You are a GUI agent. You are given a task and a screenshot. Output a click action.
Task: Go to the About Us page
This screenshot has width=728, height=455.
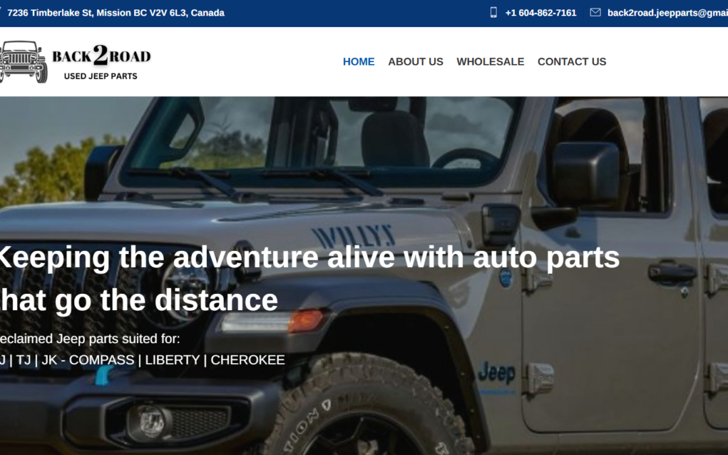tap(415, 62)
